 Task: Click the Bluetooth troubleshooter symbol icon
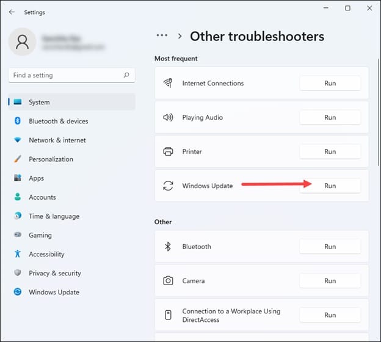coord(168,247)
